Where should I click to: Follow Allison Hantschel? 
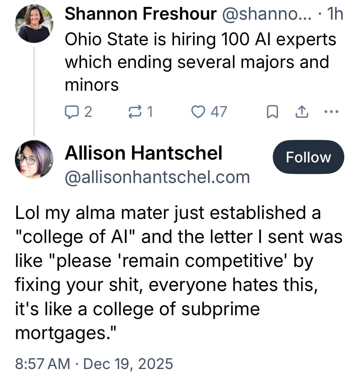tap(308, 157)
